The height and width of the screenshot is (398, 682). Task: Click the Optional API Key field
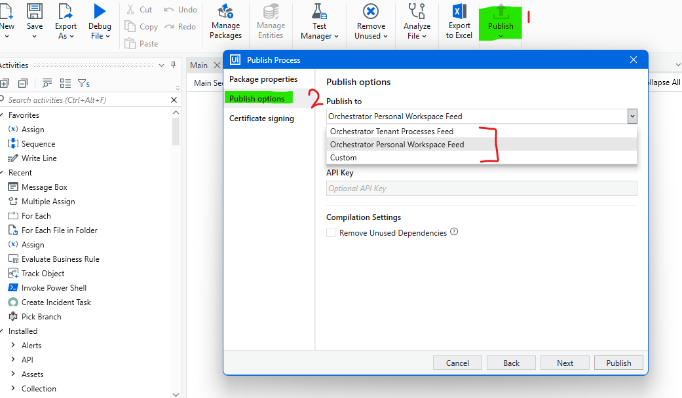482,189
